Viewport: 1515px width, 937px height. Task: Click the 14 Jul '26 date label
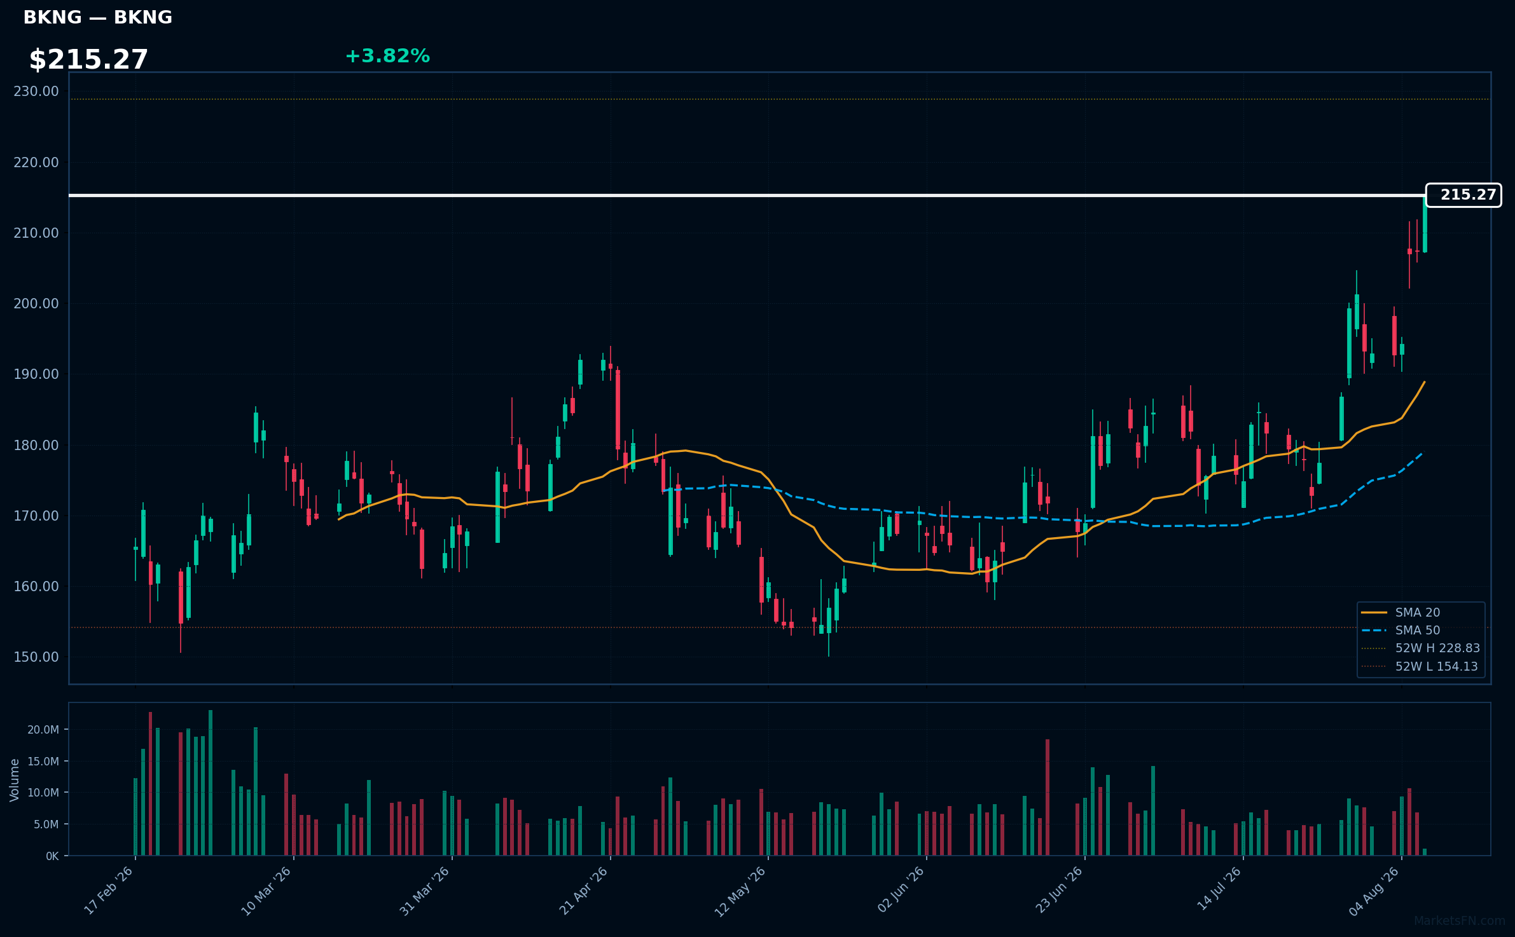click(x=1219, y=889)
